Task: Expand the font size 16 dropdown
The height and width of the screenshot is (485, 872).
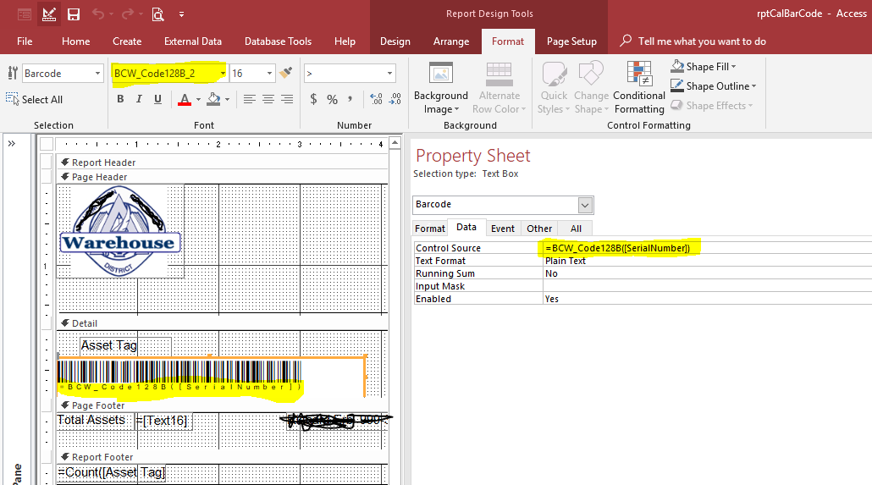Action: pyautogui.click(x=269, y=74)
